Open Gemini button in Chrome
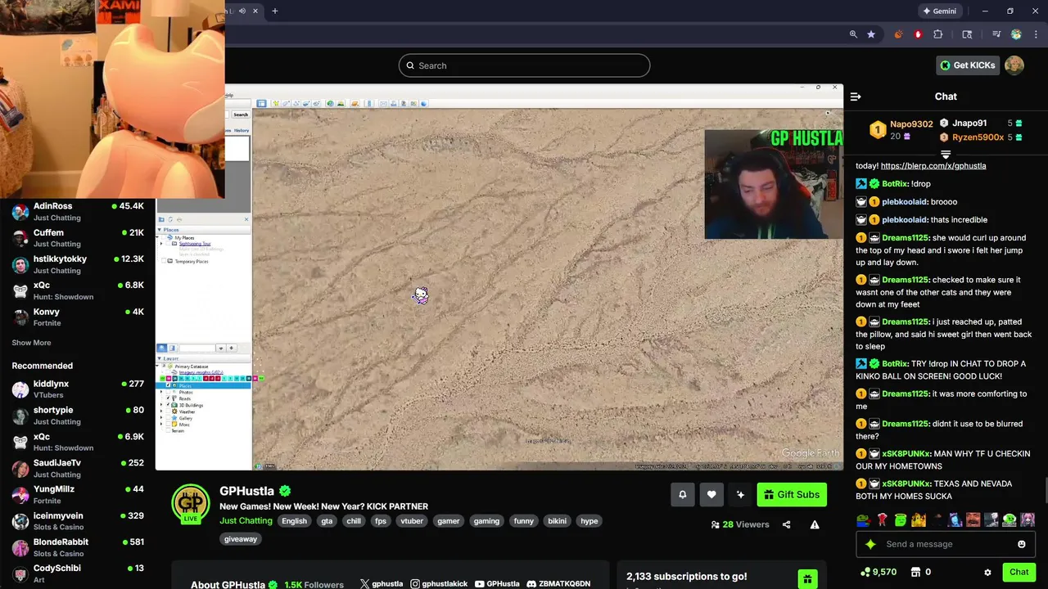The height and width of the screenshot is (589, 1048). pyautogui.click(x=939, y=11)
